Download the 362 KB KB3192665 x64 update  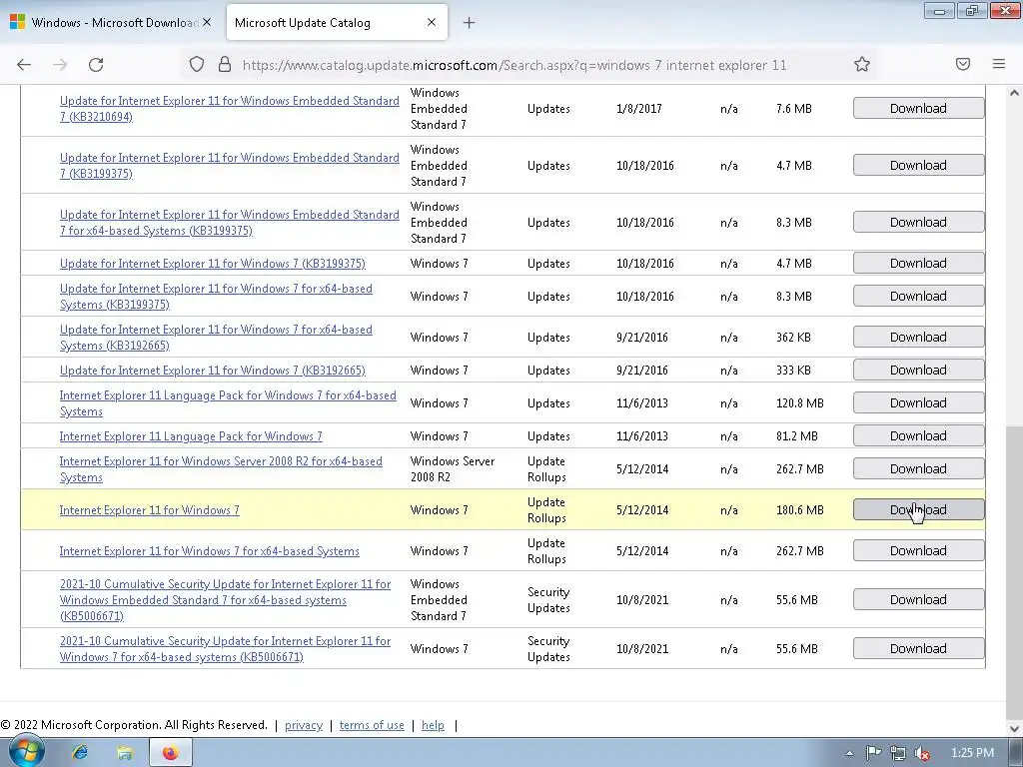pyautogui.click(x=918, y=338)
